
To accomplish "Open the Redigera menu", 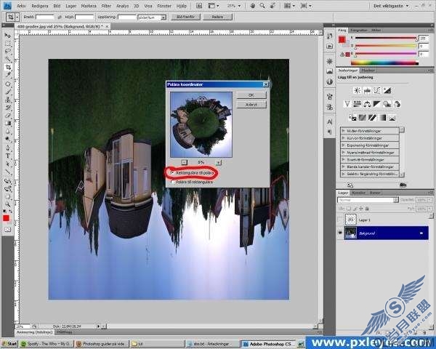I will click(40, 6).
